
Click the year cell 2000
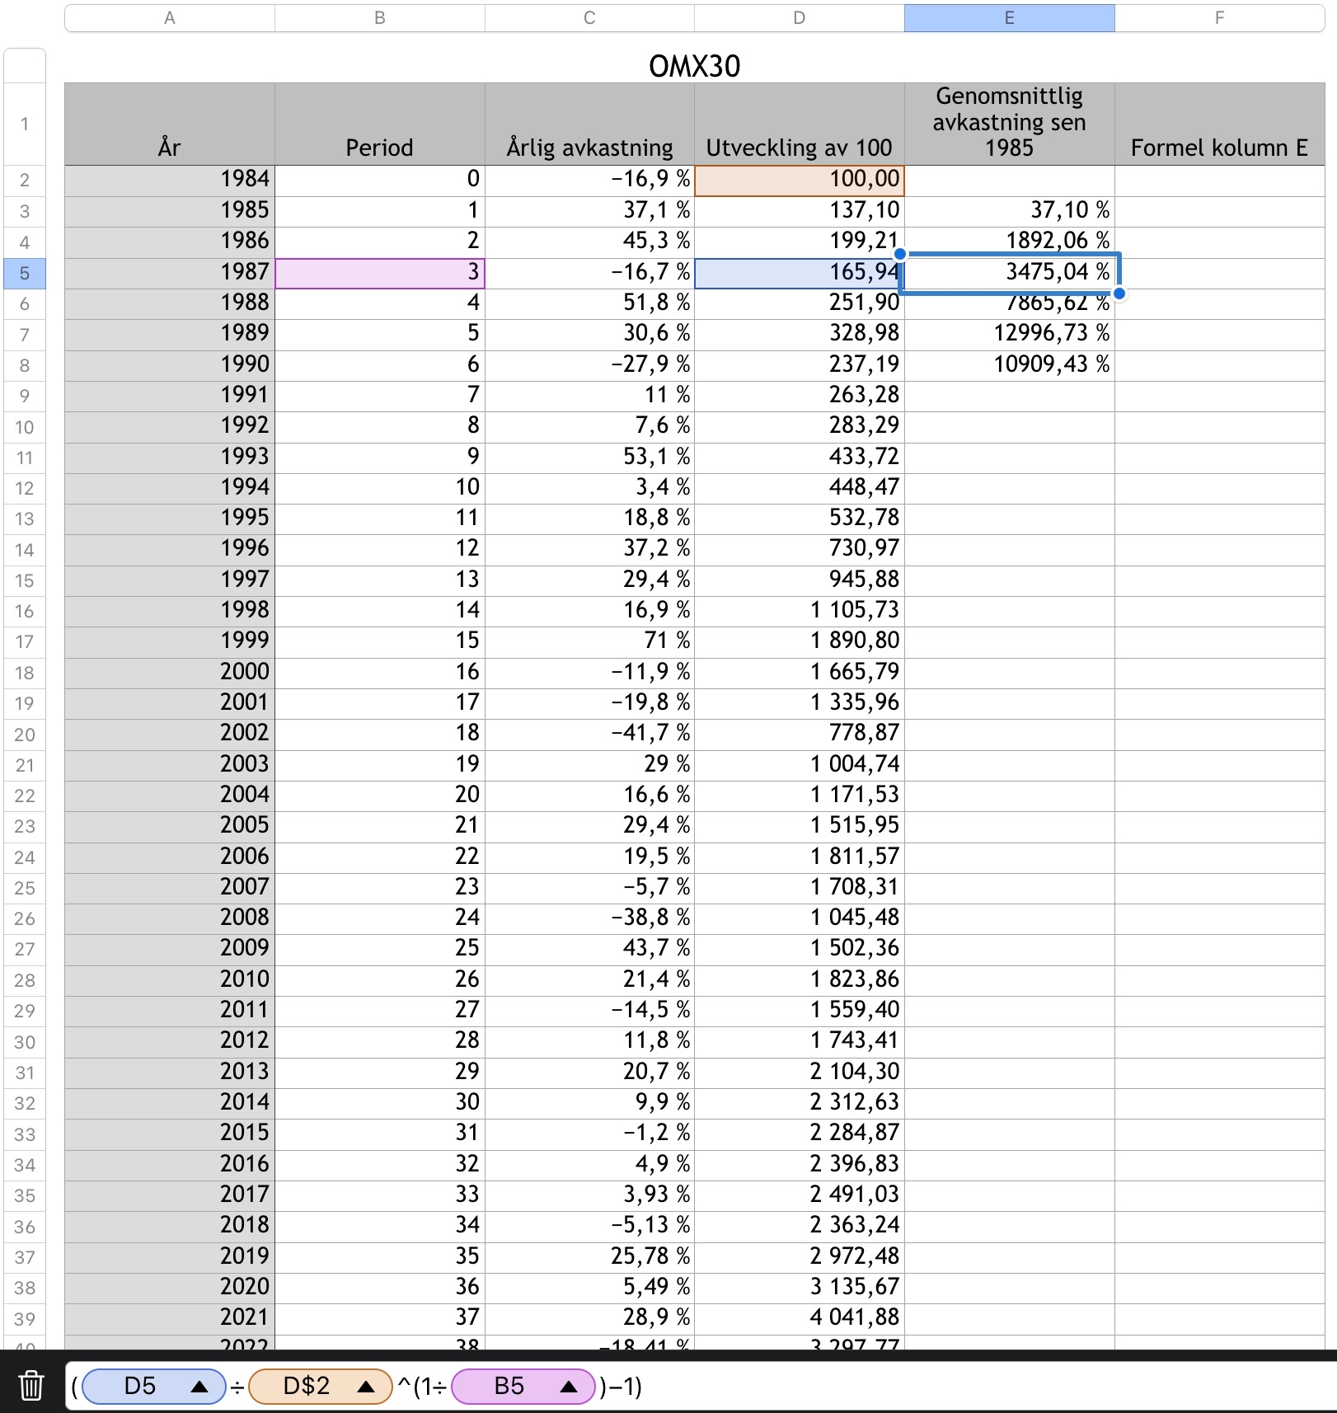[170, 673]
